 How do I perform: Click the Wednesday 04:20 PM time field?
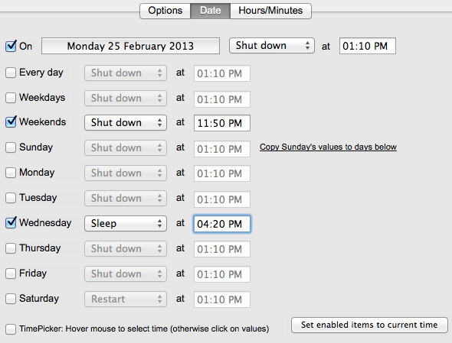tap(222, 224)
